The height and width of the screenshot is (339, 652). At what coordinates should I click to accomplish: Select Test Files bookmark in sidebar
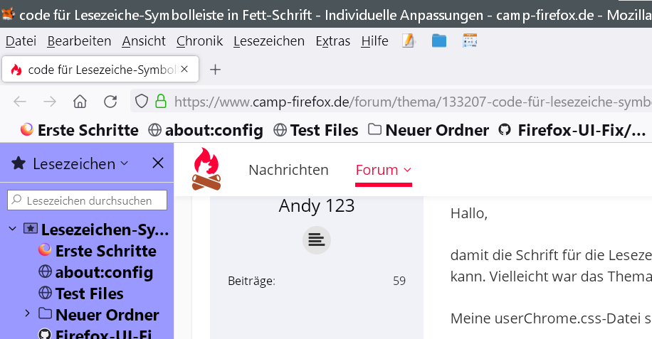89,293
